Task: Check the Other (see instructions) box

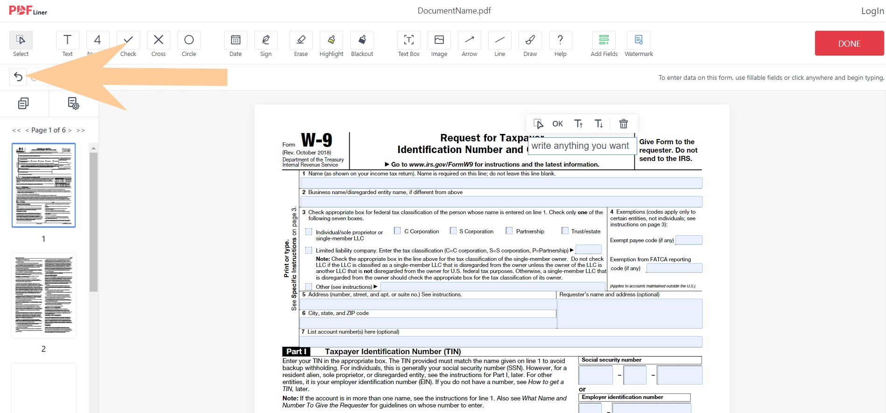Action: (x=309, y=287)
